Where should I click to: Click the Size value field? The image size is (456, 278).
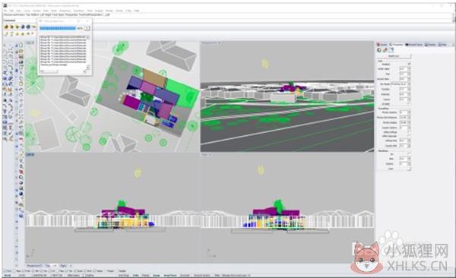tap(403, 74)
